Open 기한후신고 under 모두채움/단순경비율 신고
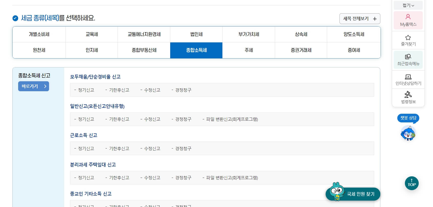This screenshot has height=207, width=433. tap(119, 90)
